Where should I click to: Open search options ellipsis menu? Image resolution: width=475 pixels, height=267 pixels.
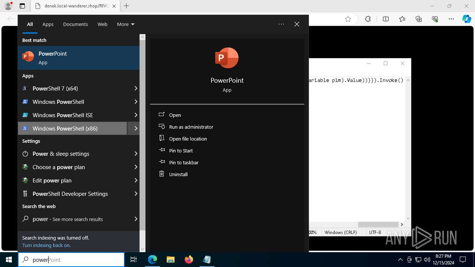point(281,24)
